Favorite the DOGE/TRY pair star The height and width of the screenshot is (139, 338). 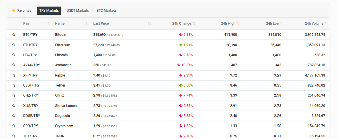point(14,115)
